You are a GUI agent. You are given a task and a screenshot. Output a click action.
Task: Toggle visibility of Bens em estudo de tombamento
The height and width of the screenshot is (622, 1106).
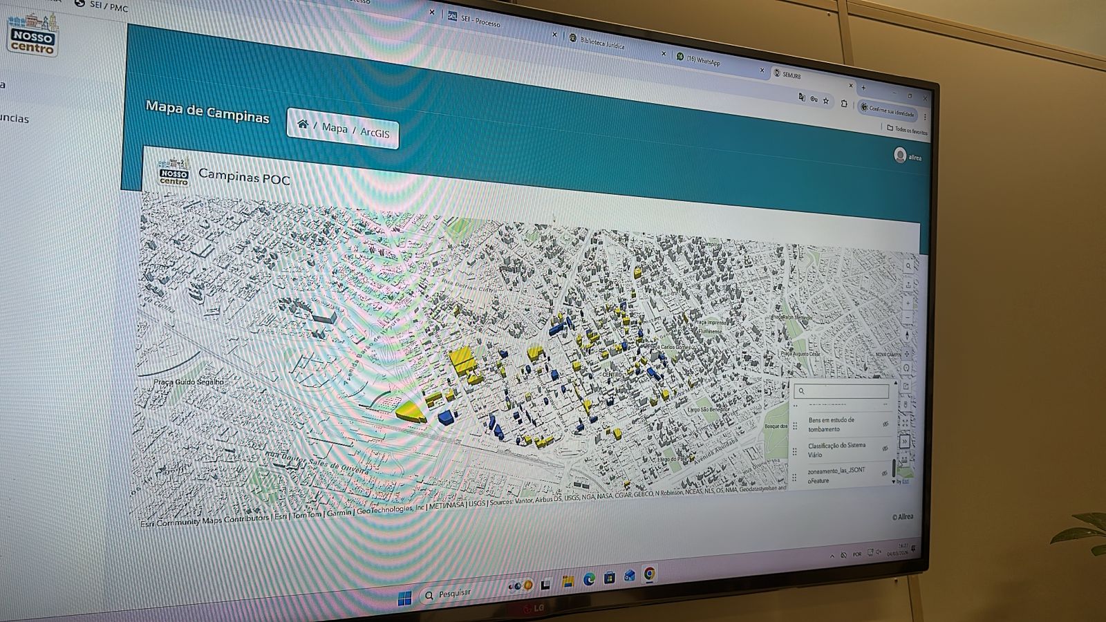pyautogui.click(x=885, y=424)
